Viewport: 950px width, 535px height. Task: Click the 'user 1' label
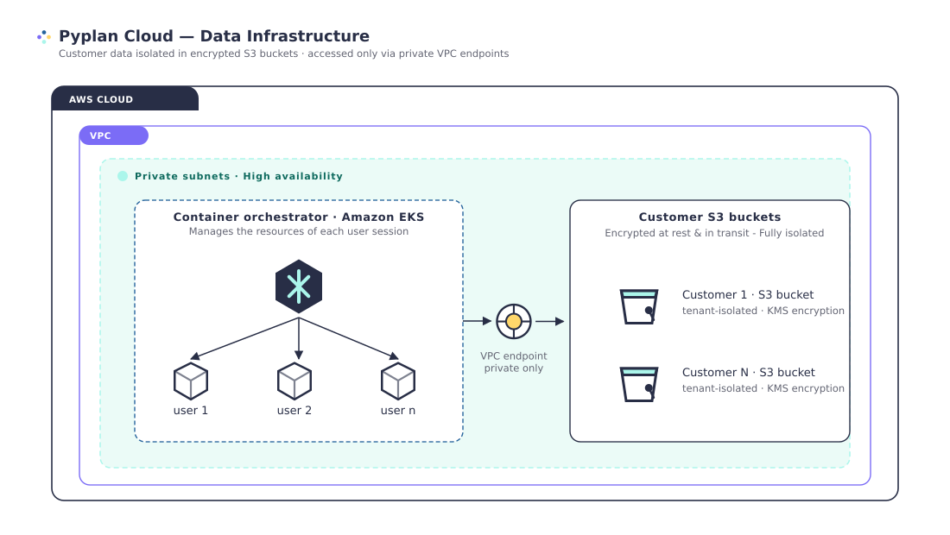pyautogui.click(x=191, y=411)
